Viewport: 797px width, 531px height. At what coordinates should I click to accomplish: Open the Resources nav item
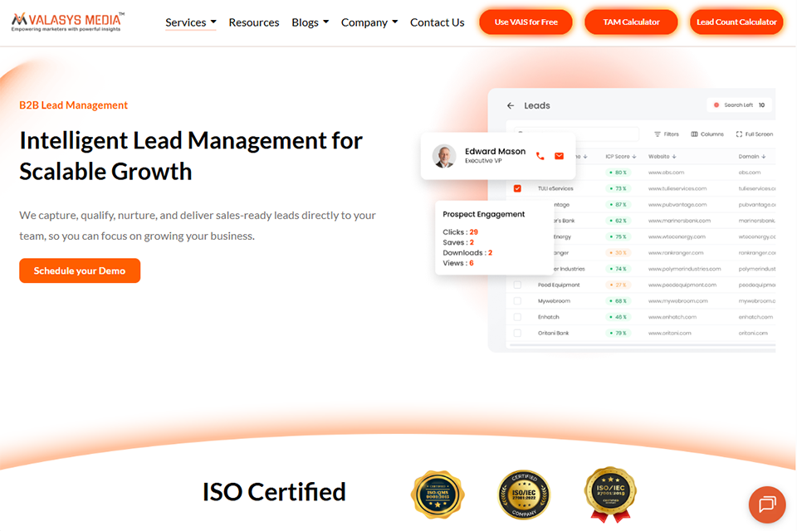point(254,22)
